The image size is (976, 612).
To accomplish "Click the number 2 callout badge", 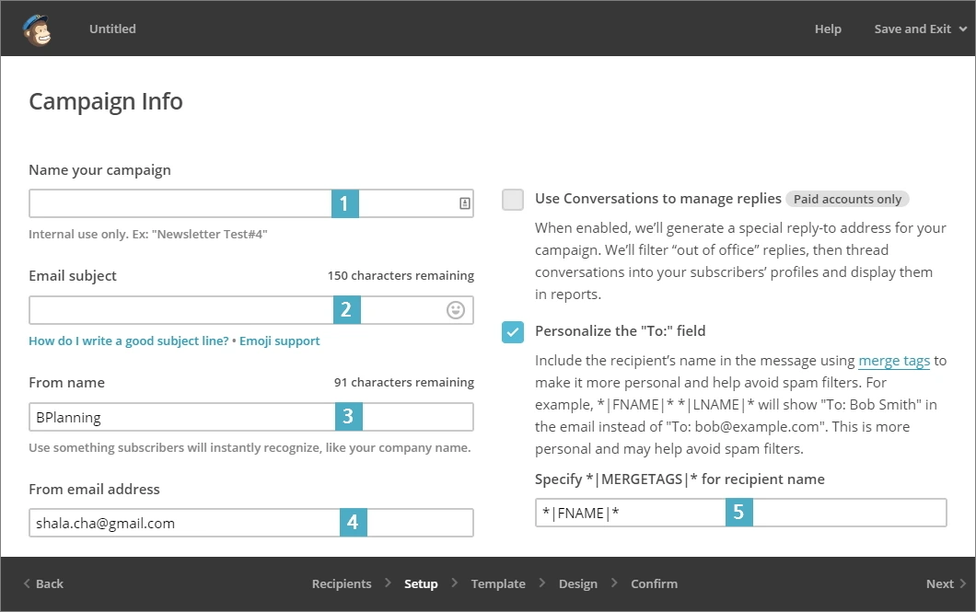I will pos(346,310).
